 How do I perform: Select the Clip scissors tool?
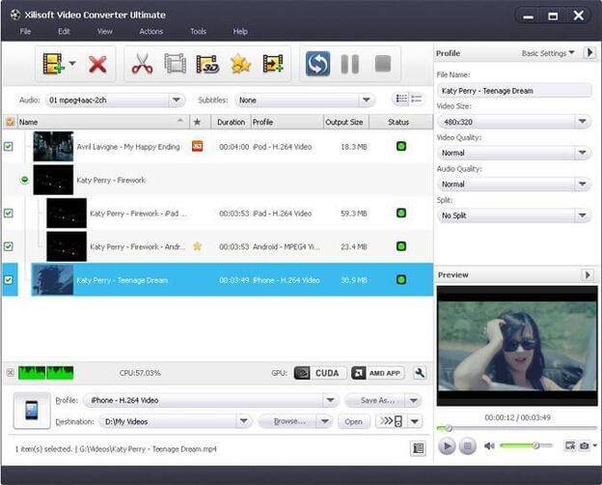click(x=142, y=64)
